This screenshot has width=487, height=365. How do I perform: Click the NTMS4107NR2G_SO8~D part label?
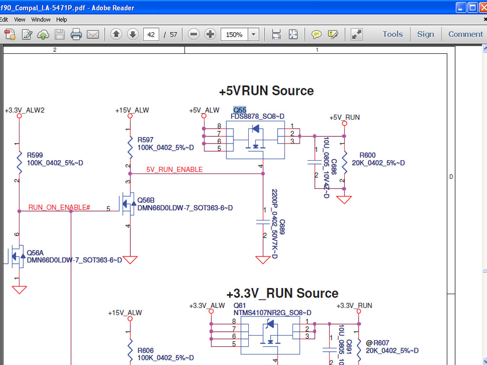273,313
